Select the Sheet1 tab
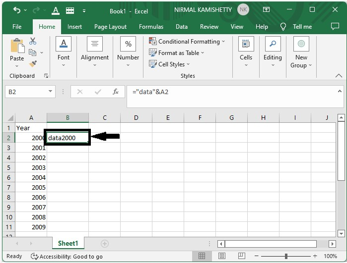Viewport: 347px width, 263px height. click(x=68, y=243)
